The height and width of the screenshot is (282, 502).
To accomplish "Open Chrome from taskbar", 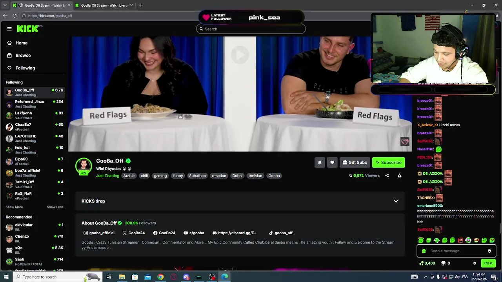I will point(160,277).
